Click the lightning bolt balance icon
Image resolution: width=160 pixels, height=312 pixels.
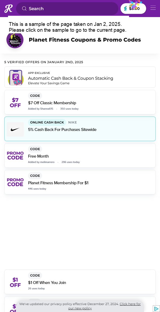pos(125,9)
